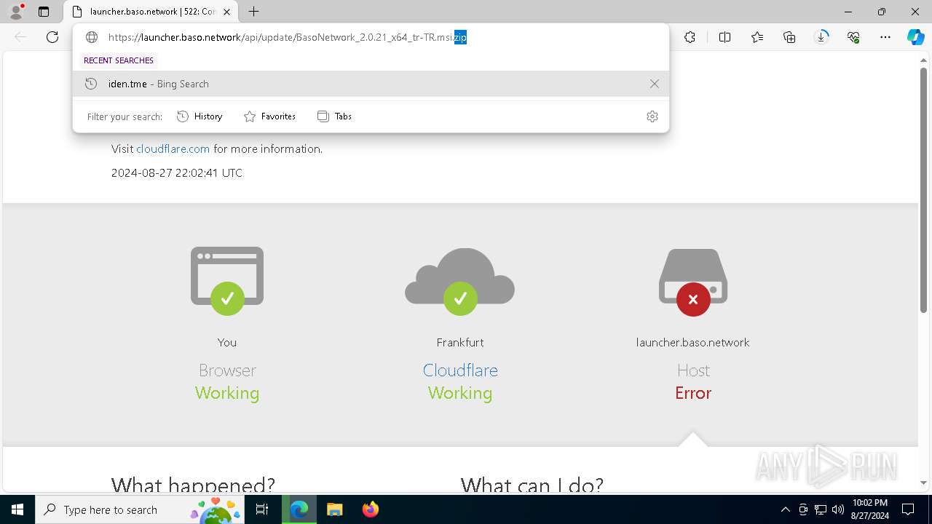Viewport: 932px width, 524px height.
Task: Select the launcher.baso.network 522 tab
Action: click(152, 12)
